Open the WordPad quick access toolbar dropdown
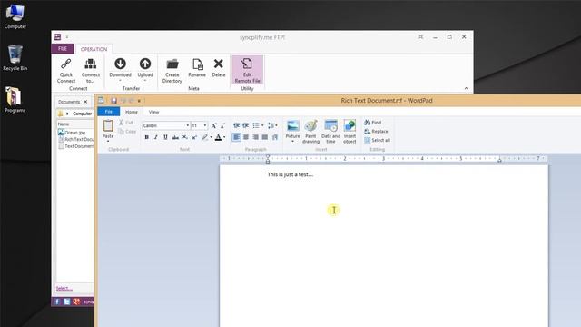This screenshot has width=581, height=327. pyautogui.click(x=139, y=101)
